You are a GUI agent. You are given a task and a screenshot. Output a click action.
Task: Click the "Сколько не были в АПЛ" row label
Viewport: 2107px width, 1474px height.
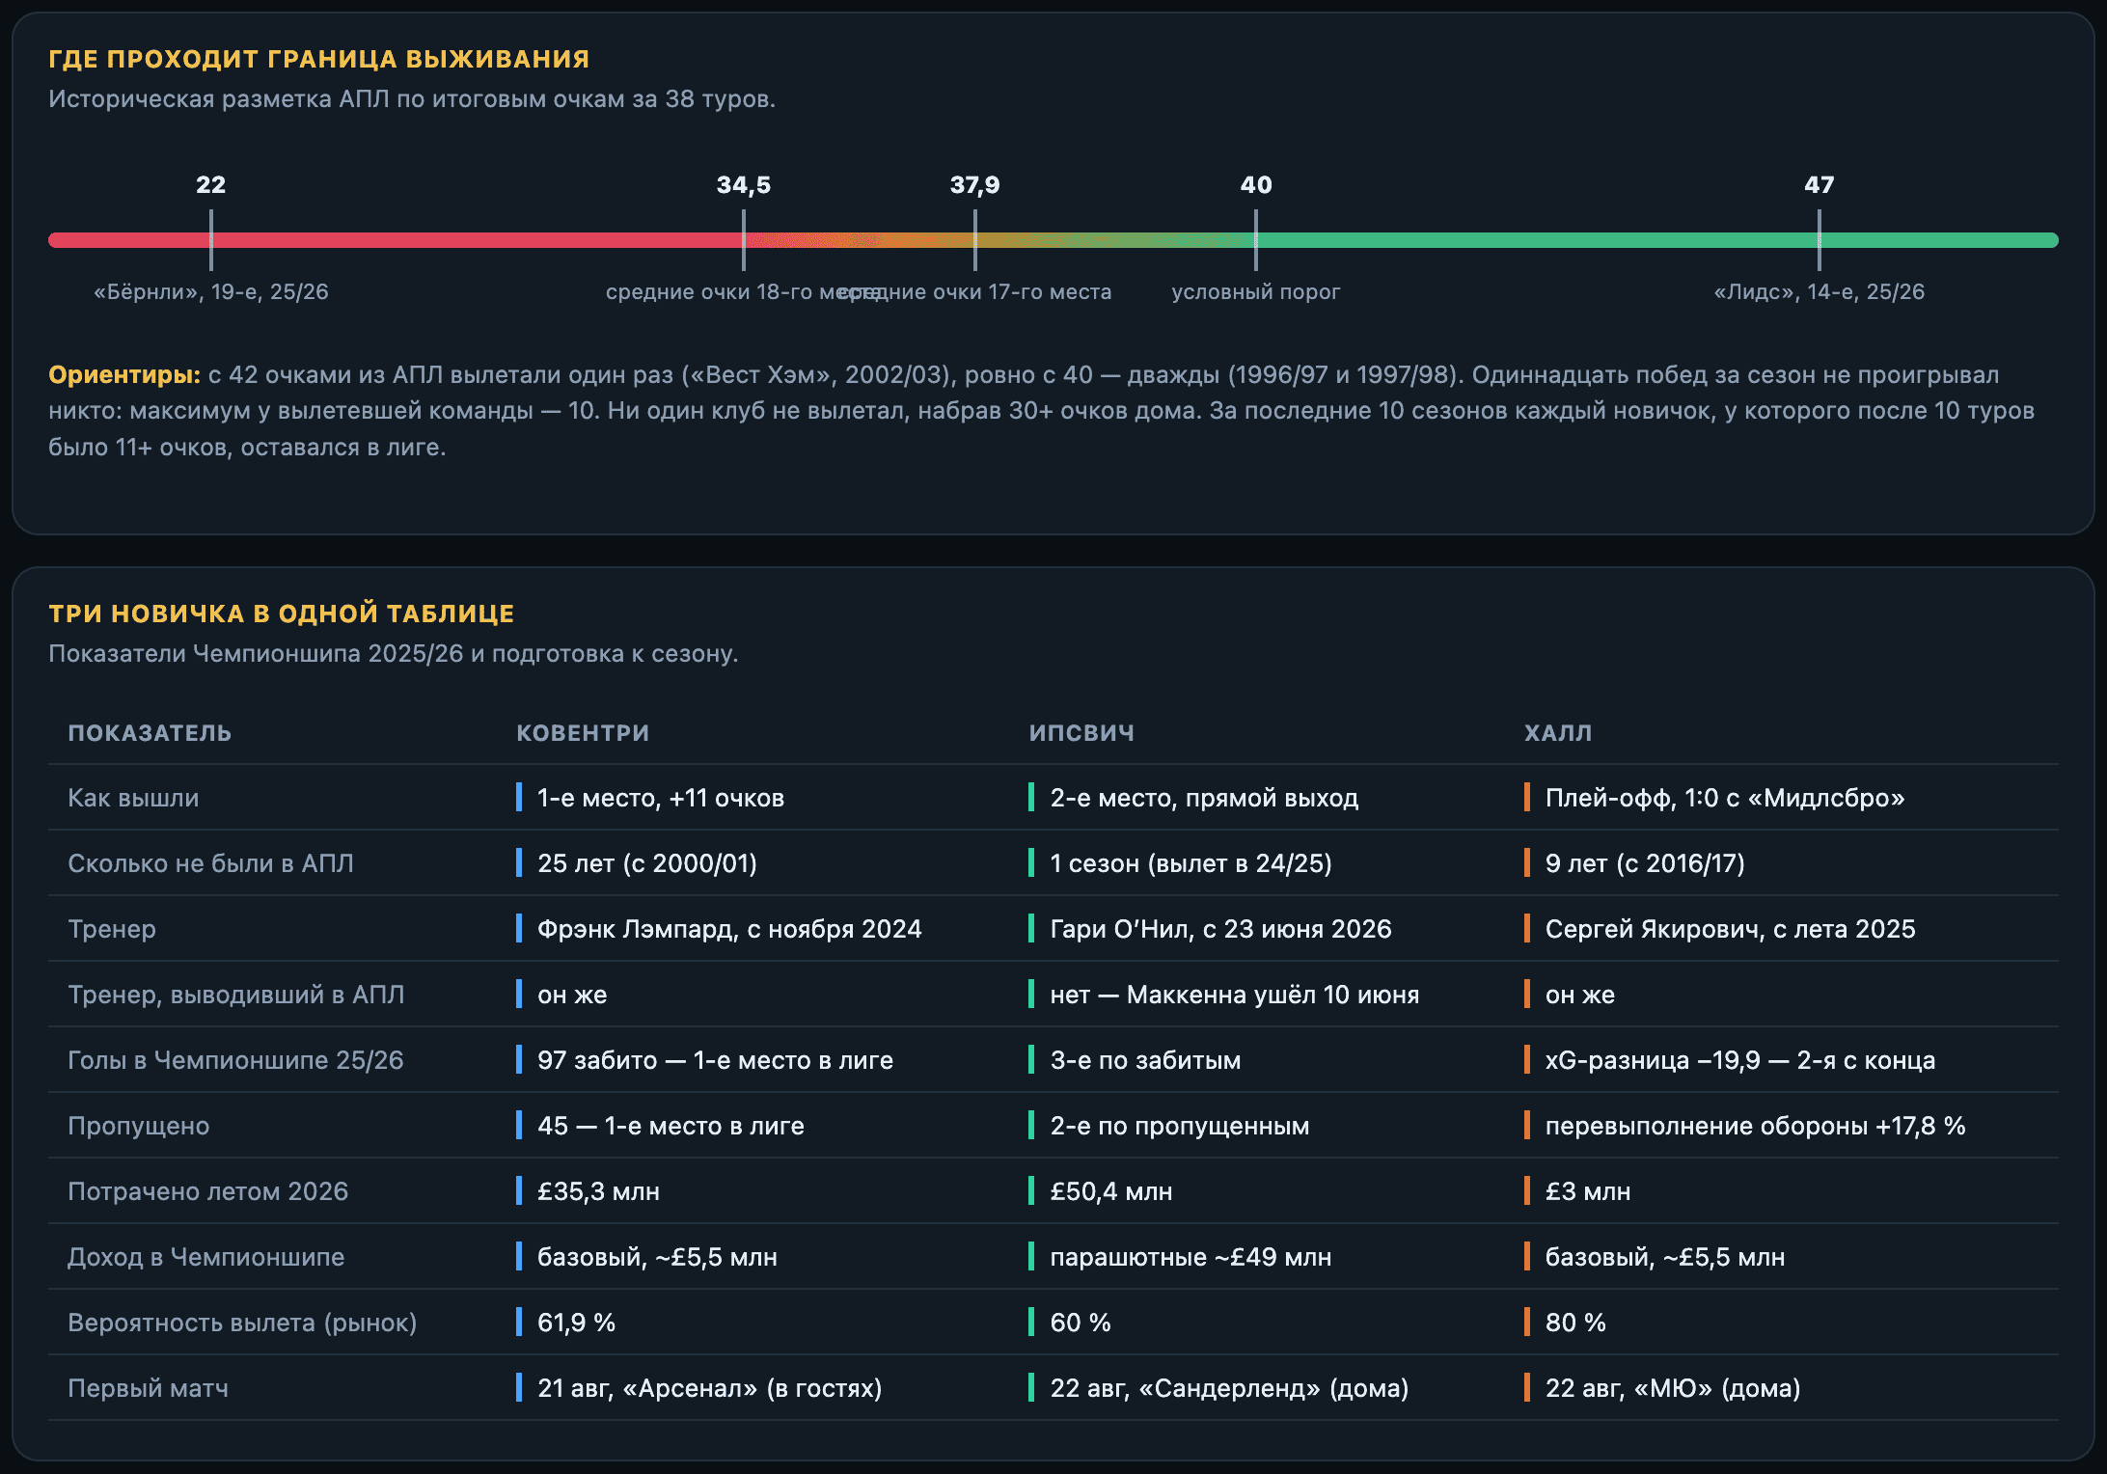[x=210, y=863]
